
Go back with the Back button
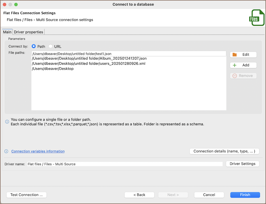point(139,195)
